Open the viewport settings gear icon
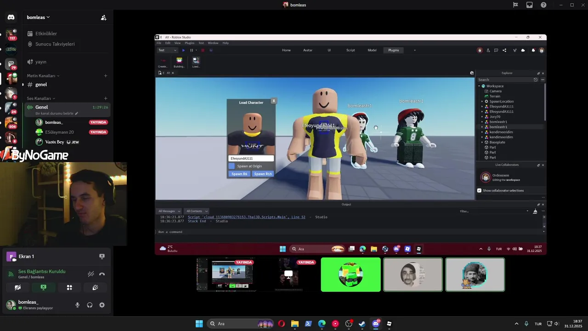The width and height of the screenshot is (588, 331). tap(472, 73)
